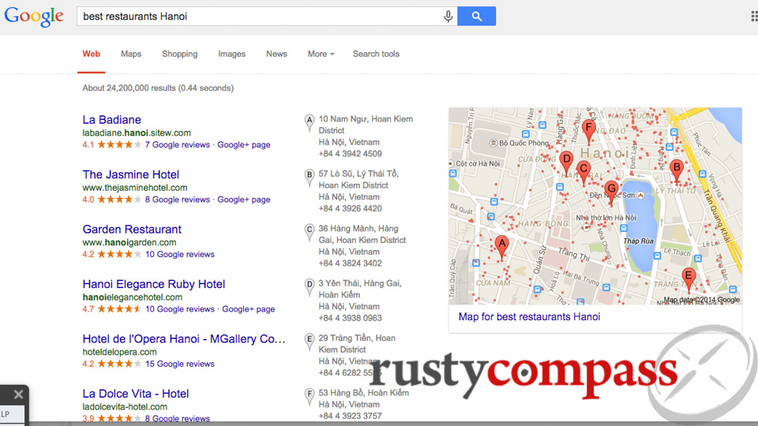The height and width of the screenshot is (426, 758).
Task: Click hanoielegancehotel.com URL text
Action: point(133,297)
